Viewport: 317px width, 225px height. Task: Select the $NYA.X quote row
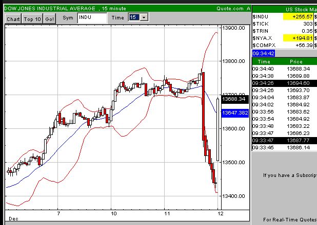pyautogui.click(x=285, y=38)
